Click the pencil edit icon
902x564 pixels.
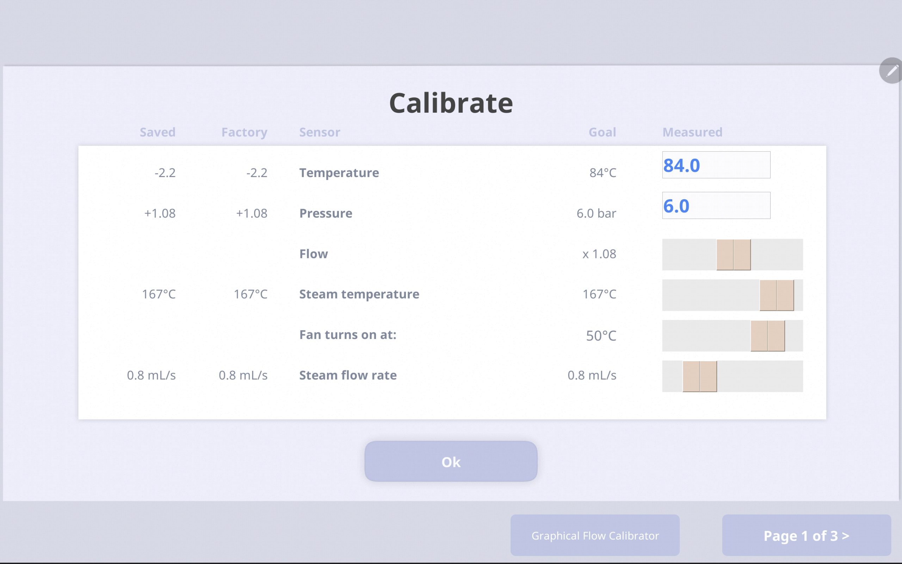(x=891, y=70)
